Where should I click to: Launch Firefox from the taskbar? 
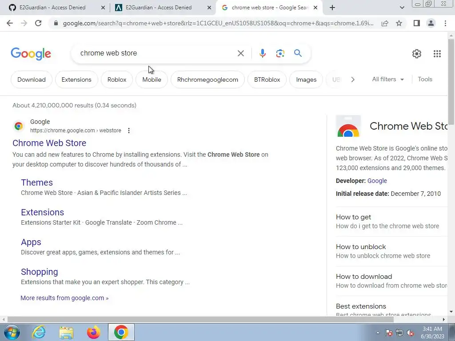(x=93, y=332)
